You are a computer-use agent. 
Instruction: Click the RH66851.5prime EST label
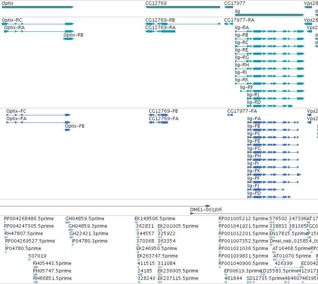point(53,278)
